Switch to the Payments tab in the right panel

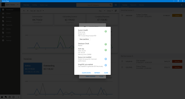pos(133,5)
